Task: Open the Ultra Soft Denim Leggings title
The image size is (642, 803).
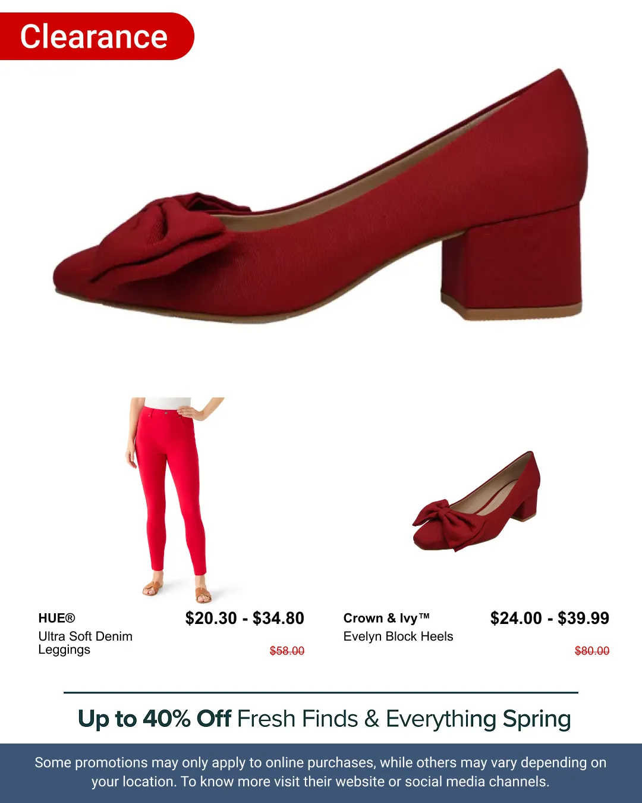Action: (85, 643)
